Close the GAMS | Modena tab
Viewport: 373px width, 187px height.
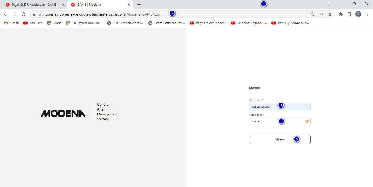click(129, 5)
